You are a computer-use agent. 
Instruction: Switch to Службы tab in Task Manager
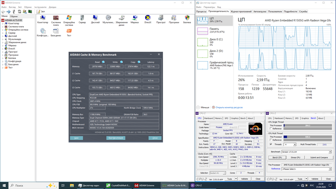303,12
